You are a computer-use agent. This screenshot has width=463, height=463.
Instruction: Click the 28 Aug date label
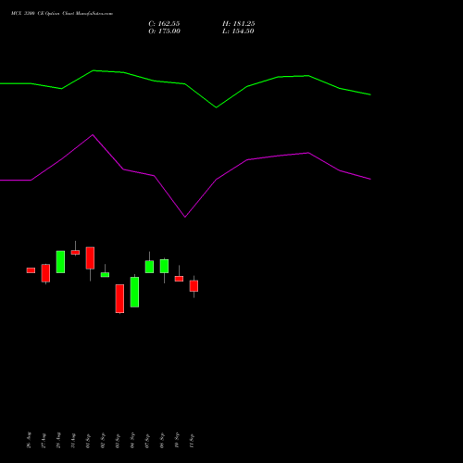pos(58,440)
